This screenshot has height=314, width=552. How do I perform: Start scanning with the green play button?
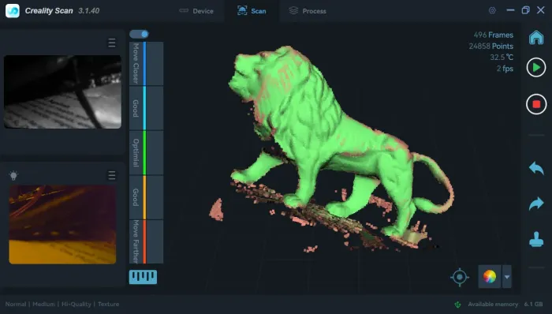point(536,67)
